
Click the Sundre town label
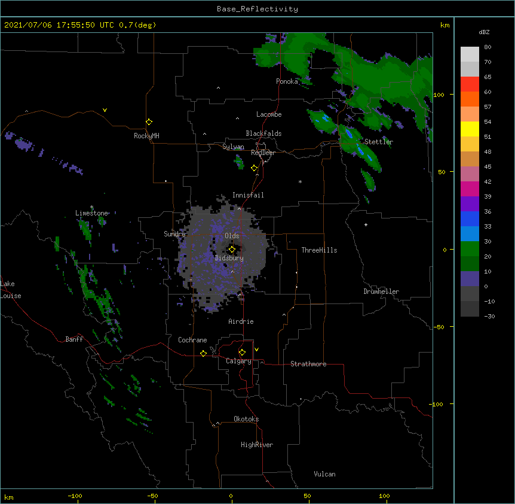[x=174, y=234]
